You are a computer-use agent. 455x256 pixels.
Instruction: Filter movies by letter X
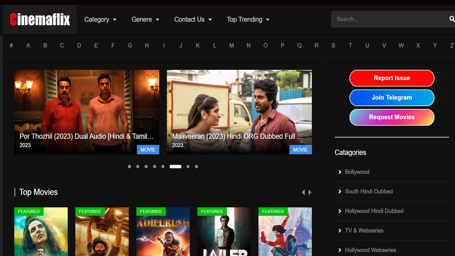pos(418,46)
